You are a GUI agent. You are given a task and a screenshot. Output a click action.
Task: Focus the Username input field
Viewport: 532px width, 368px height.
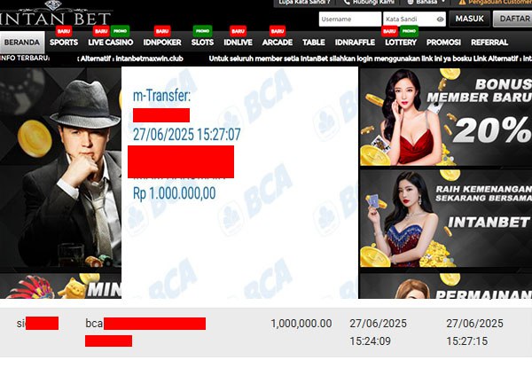coord(350,19)
